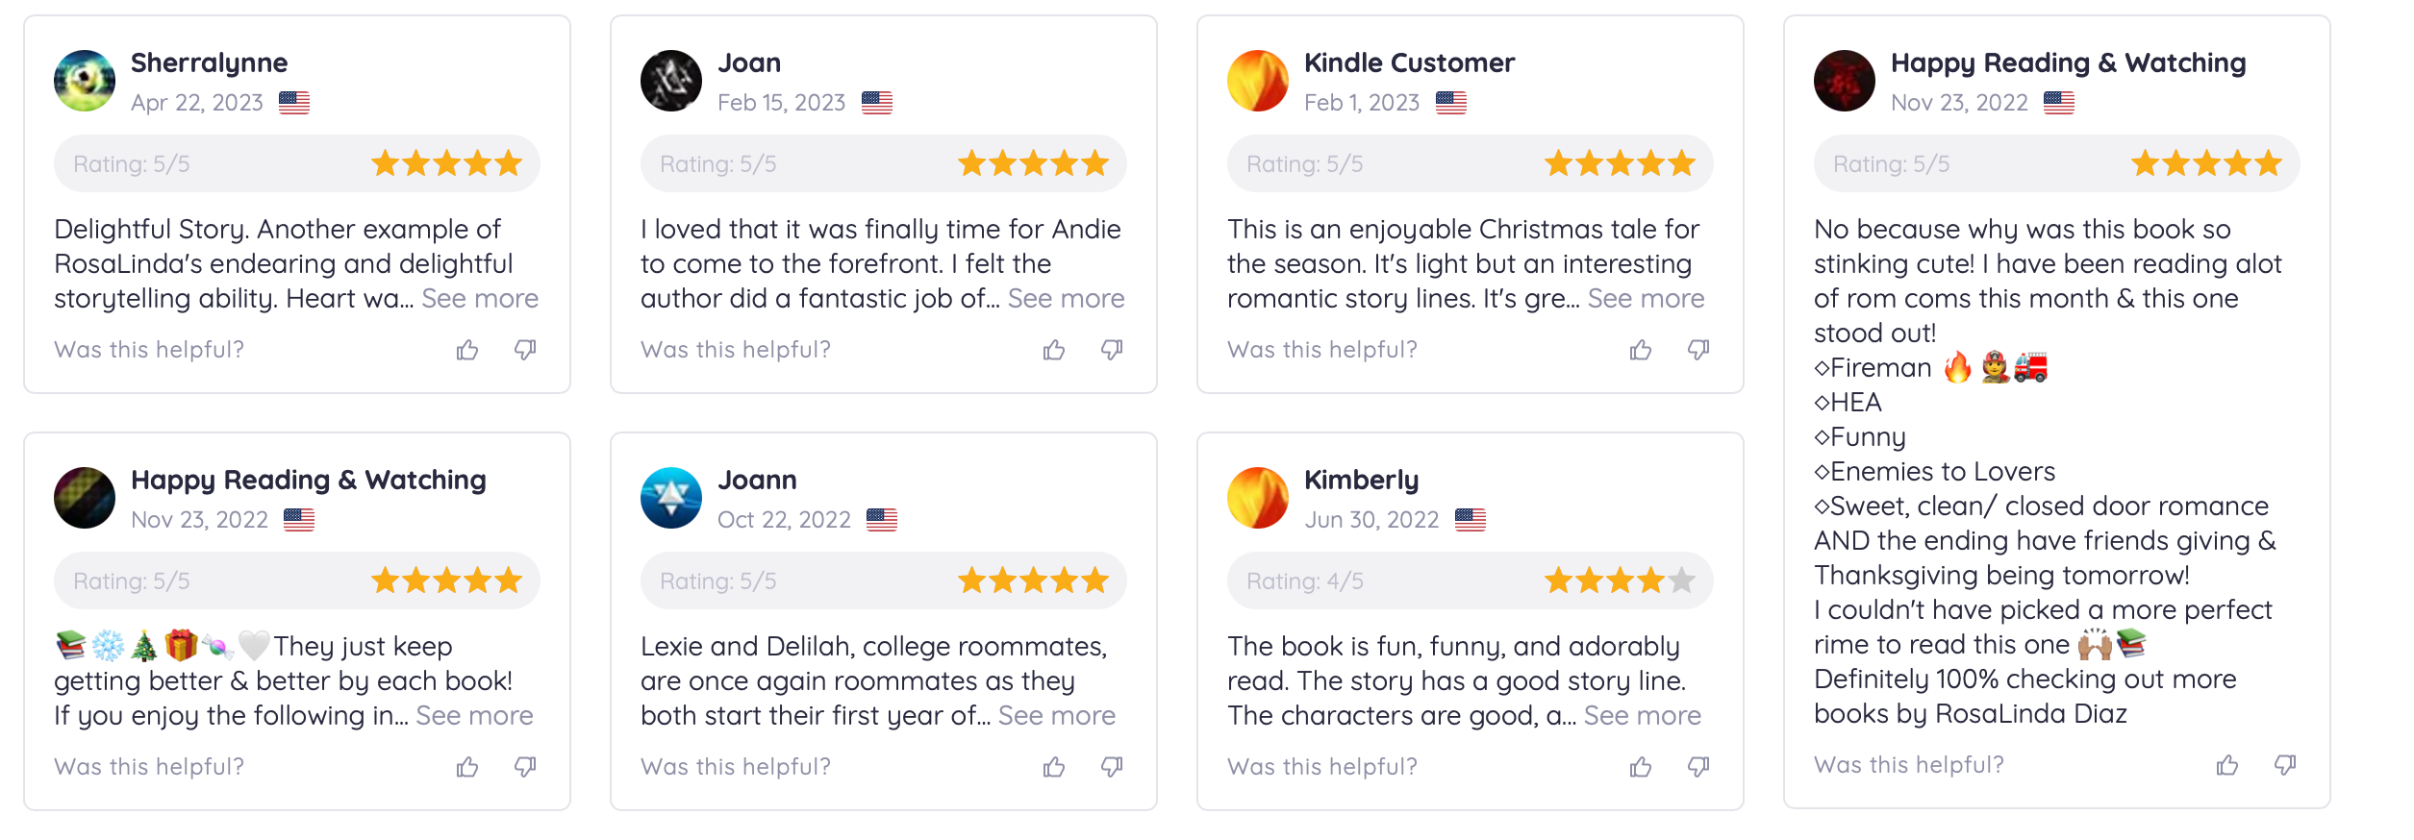Viewport: 2414px width, 840px height.
Task: Click Kindle Customer's orange avatar
Action: tap(1258, 81)
